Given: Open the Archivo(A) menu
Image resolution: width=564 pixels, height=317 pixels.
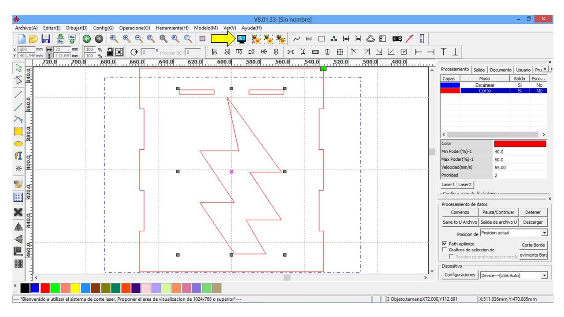Looking at the screenshot, I should (26, 28).
